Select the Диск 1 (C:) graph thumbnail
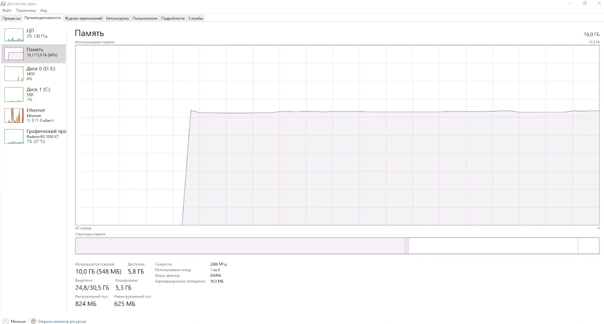 14,94
